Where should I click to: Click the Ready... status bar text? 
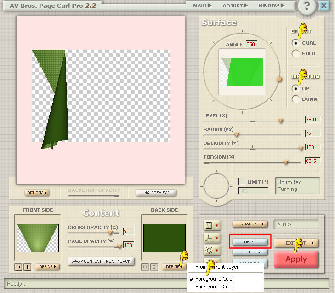(16, 284)
